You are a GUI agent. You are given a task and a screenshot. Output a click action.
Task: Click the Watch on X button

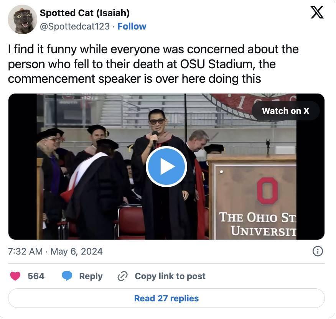click(285, 111)
